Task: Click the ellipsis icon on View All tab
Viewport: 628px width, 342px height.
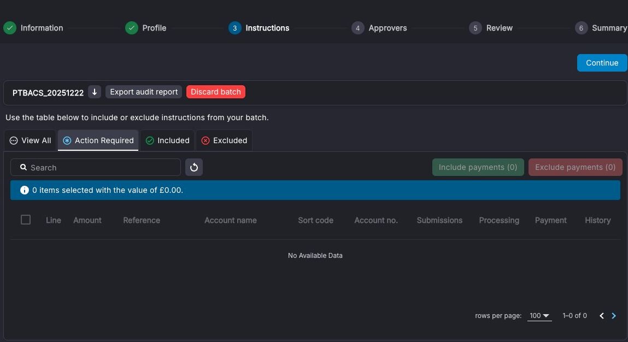Action: [14, 140]
